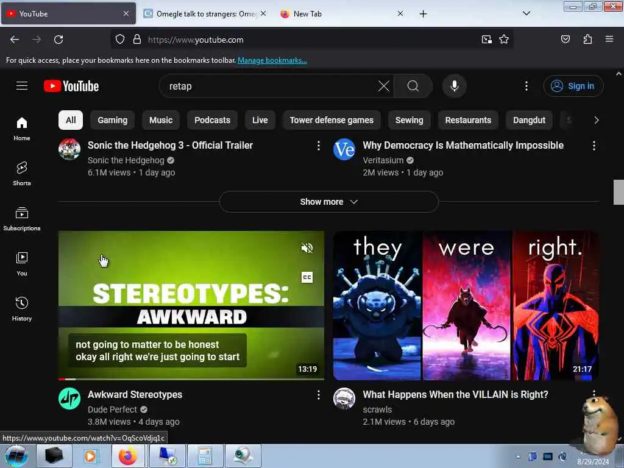624x468 pixels.
Task: Open the Veritasium channel avatar
Action: click(344, 149)
